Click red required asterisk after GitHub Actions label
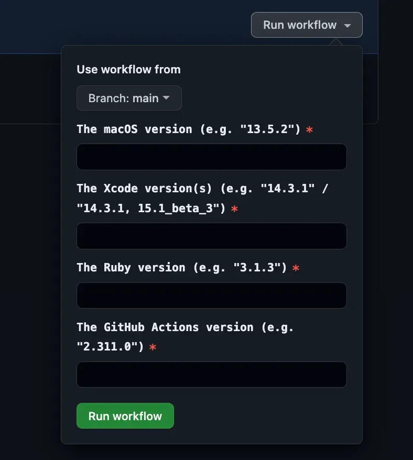The height and width of the screenshot is (460, 413). tap(153, 347)
